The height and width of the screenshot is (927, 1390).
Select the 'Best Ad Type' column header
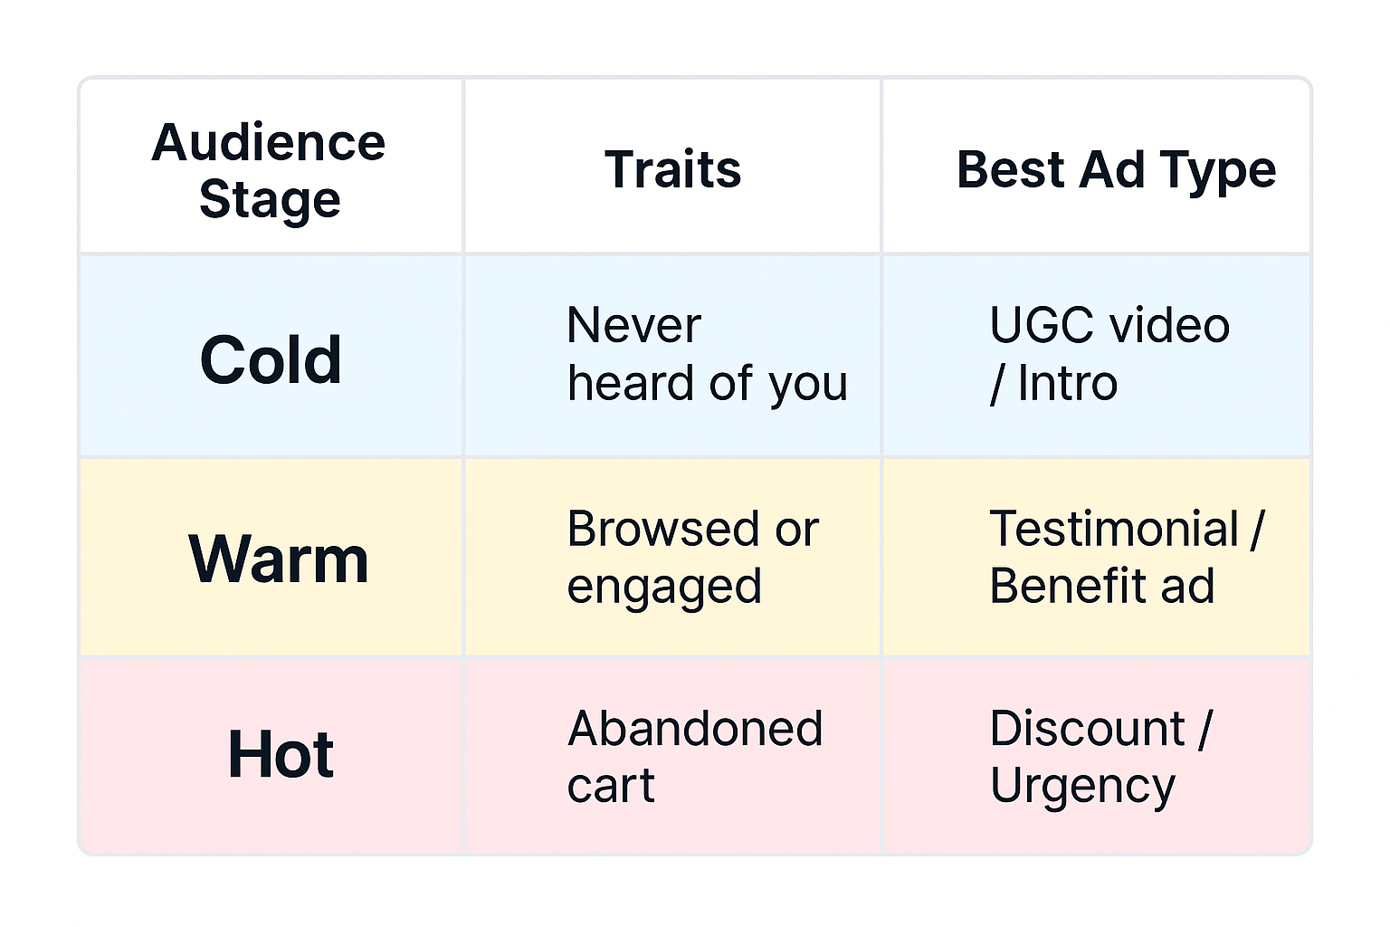pyautogui.click(x=1116, y=169)
